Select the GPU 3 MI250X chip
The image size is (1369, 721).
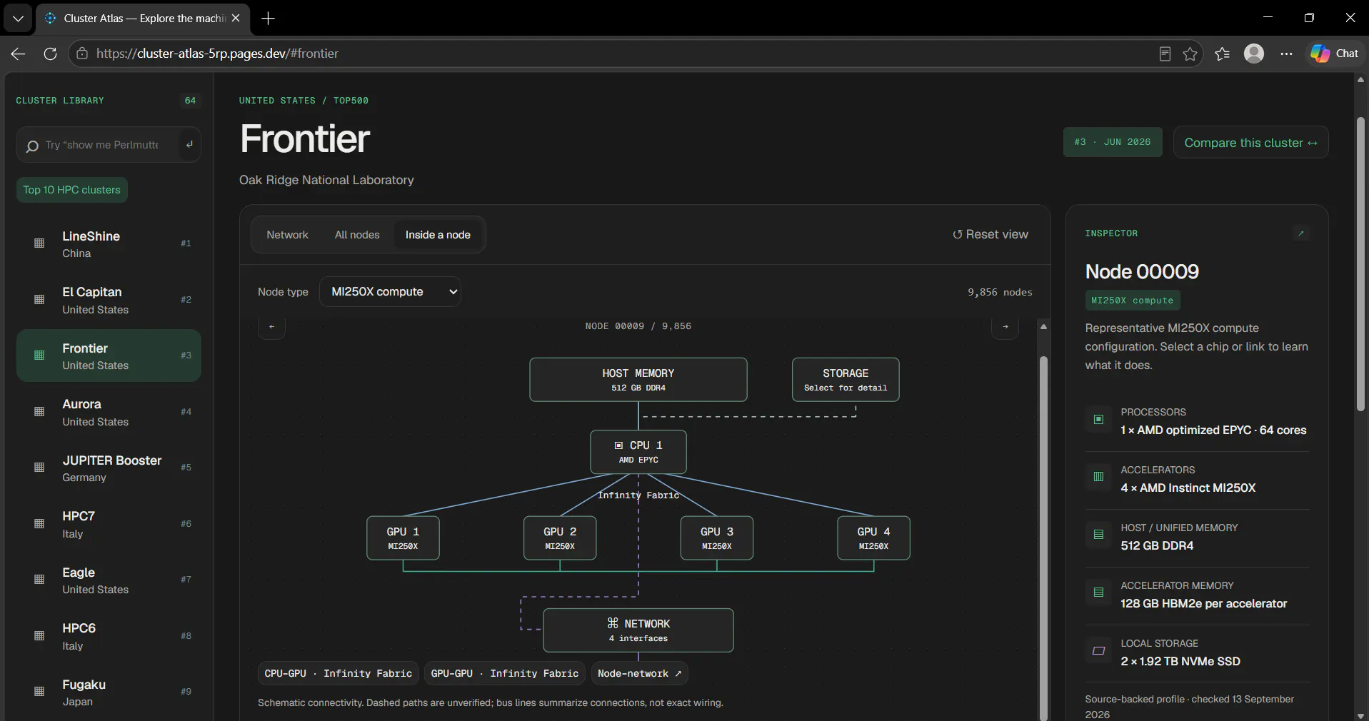pyautogui.click(x=717, y=538)
